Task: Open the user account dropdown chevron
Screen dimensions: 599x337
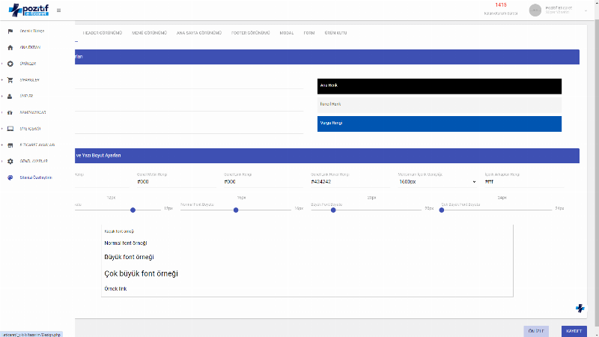Action: 586,10
